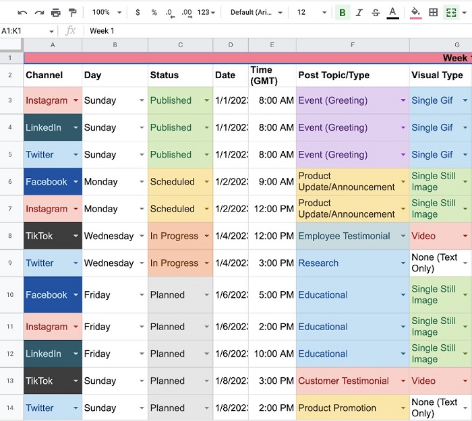Select Event (Greeting) cell in row 4
Viewport: 472px width, 421px height.
click(x=353, y=127)
